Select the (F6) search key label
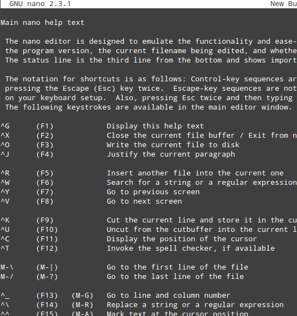Viewport: 297px width, 316px height. [x=45, y=183]
